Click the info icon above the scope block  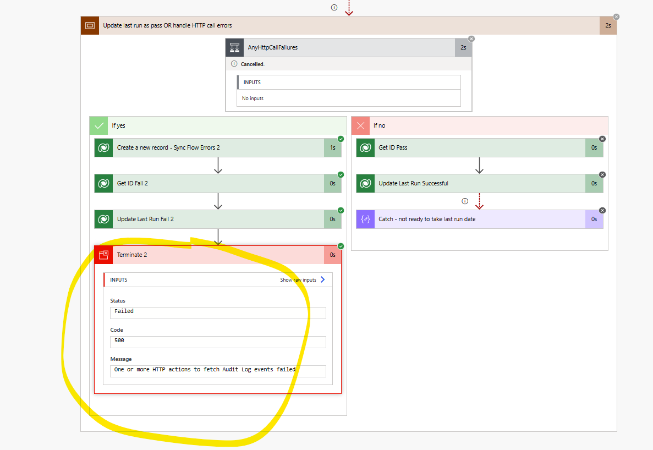pyautogui.click(x=334, y=8)
